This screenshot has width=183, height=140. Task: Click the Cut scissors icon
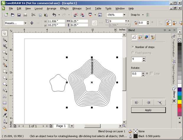(33, 15)
